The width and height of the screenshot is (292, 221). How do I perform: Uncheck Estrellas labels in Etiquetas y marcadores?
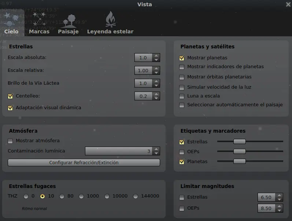tap(182, 142)
